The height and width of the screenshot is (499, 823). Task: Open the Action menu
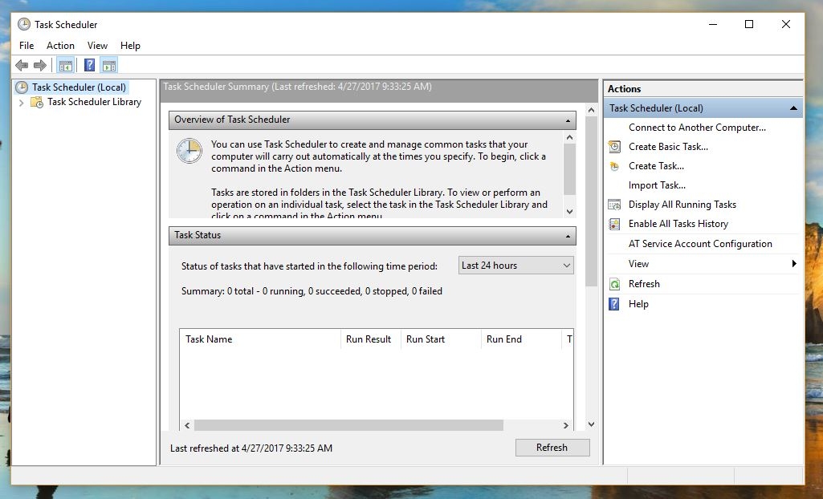(x=60, y=46)
